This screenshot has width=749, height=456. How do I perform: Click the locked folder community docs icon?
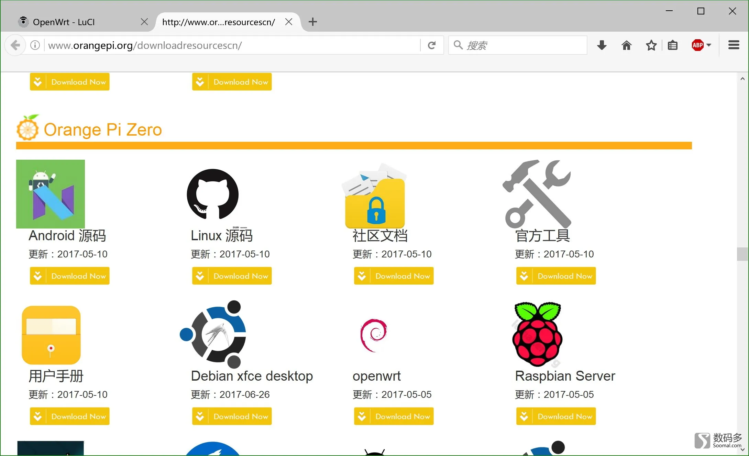375,195
